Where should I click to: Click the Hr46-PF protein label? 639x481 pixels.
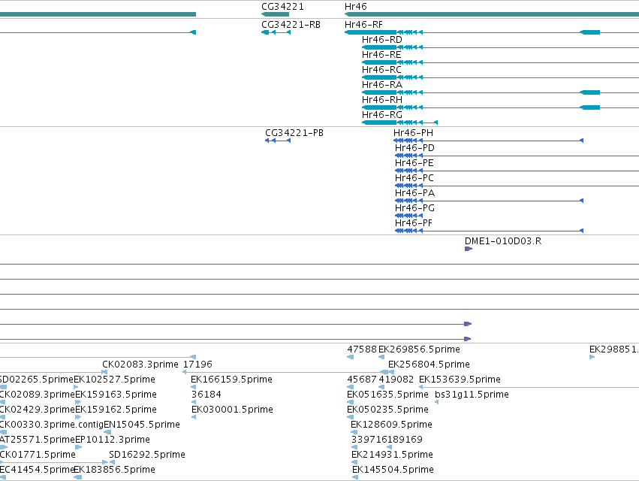(x=413, y=223)
